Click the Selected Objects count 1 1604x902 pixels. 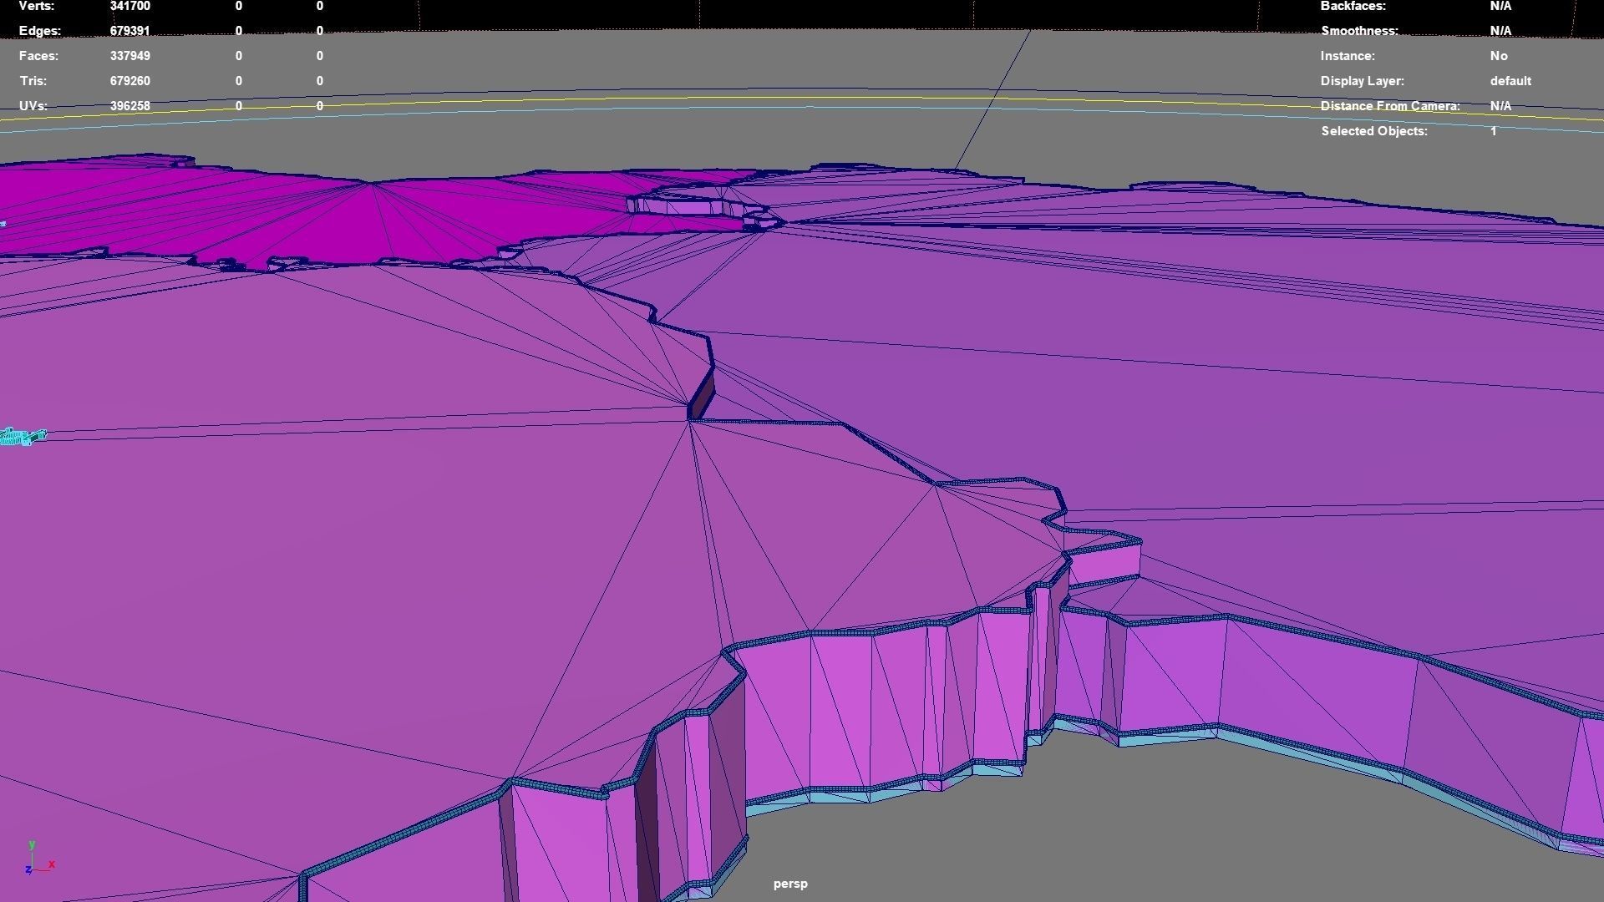tap(1493, 131)
